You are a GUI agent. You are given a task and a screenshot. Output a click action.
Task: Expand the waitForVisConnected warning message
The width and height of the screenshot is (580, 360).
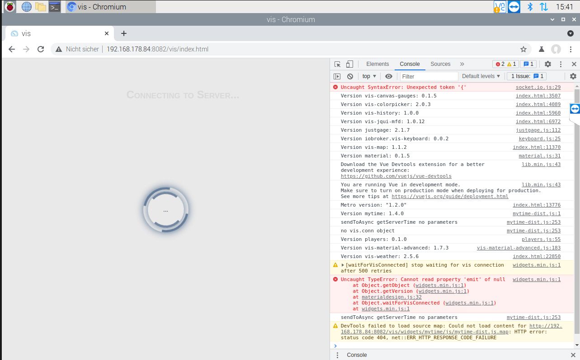[343, 265]
